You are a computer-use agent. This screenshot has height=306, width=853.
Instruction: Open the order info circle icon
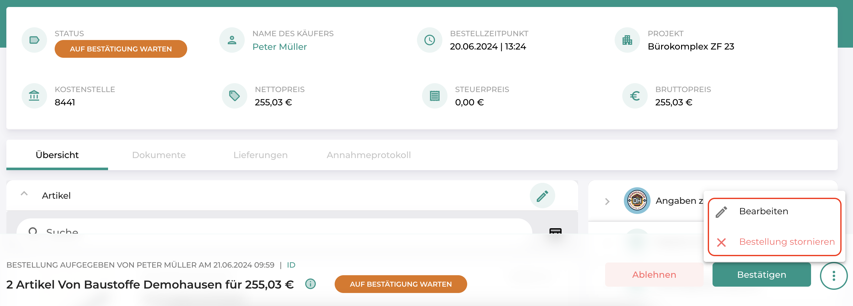coord(310,284)
